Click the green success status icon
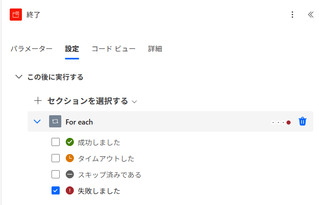 click(x=70, y=142)
